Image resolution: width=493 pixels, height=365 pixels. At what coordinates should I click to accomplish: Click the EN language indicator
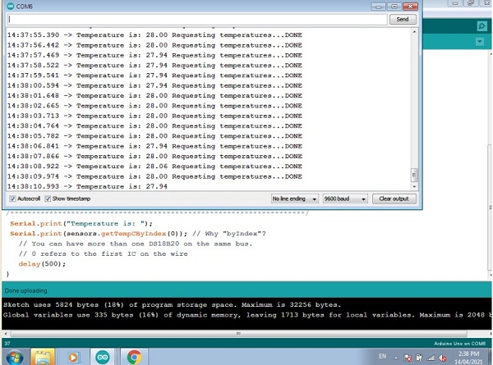pyautogui.click(x=382, y=356)
